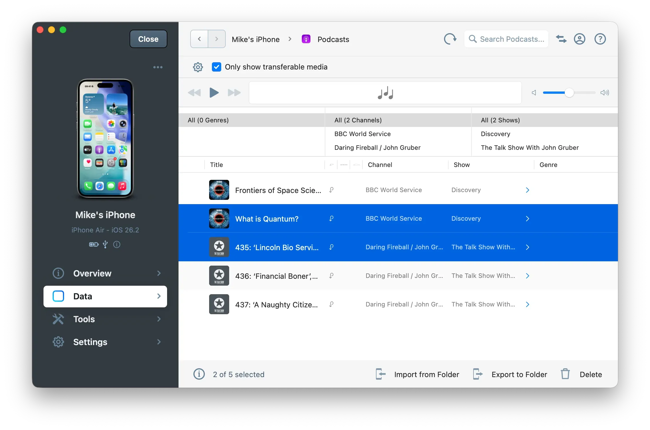Click the refresh icon in the toolbar

(450, 39)
